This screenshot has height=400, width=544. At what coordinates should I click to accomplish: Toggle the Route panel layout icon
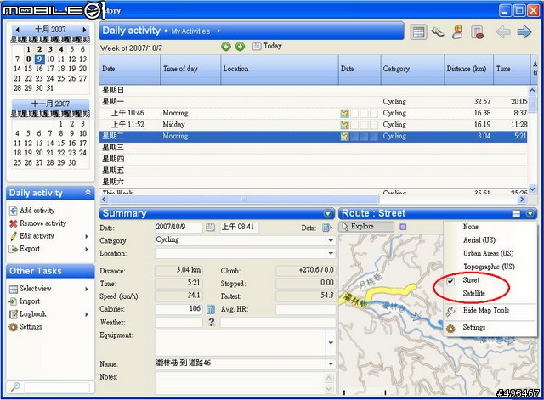point(516,214)
